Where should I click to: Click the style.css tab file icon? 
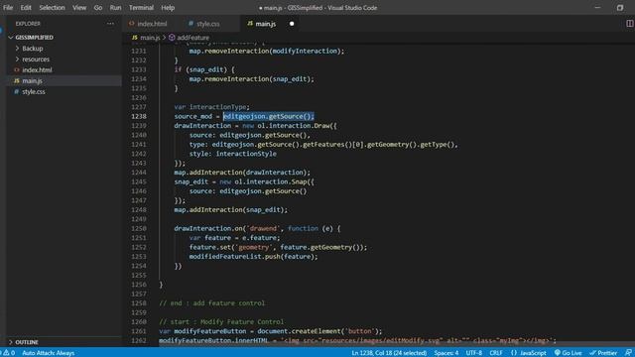click(x=190, y=24)
